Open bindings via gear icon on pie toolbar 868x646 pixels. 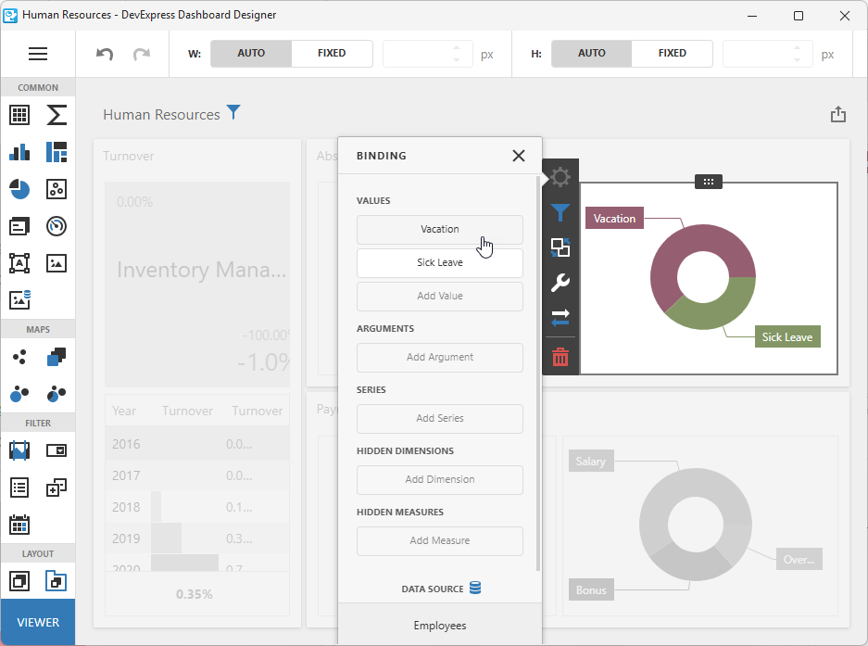(560, 176)
